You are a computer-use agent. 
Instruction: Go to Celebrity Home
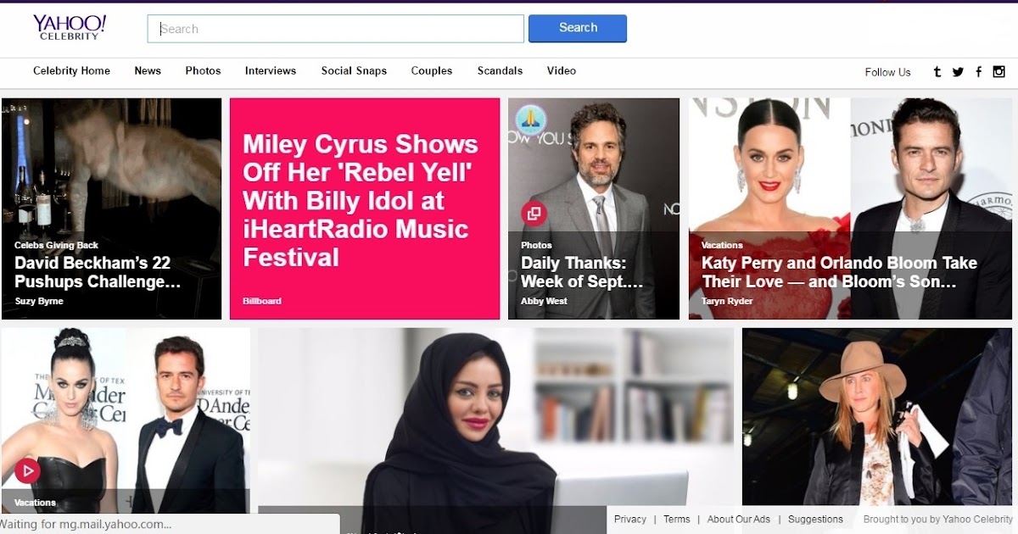[x=71, y=71]
